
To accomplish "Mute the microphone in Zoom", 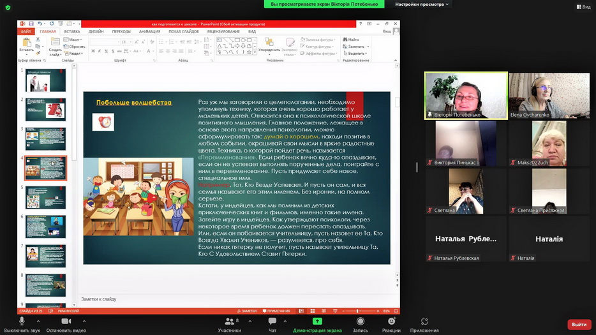I will [x=22, y=322].
